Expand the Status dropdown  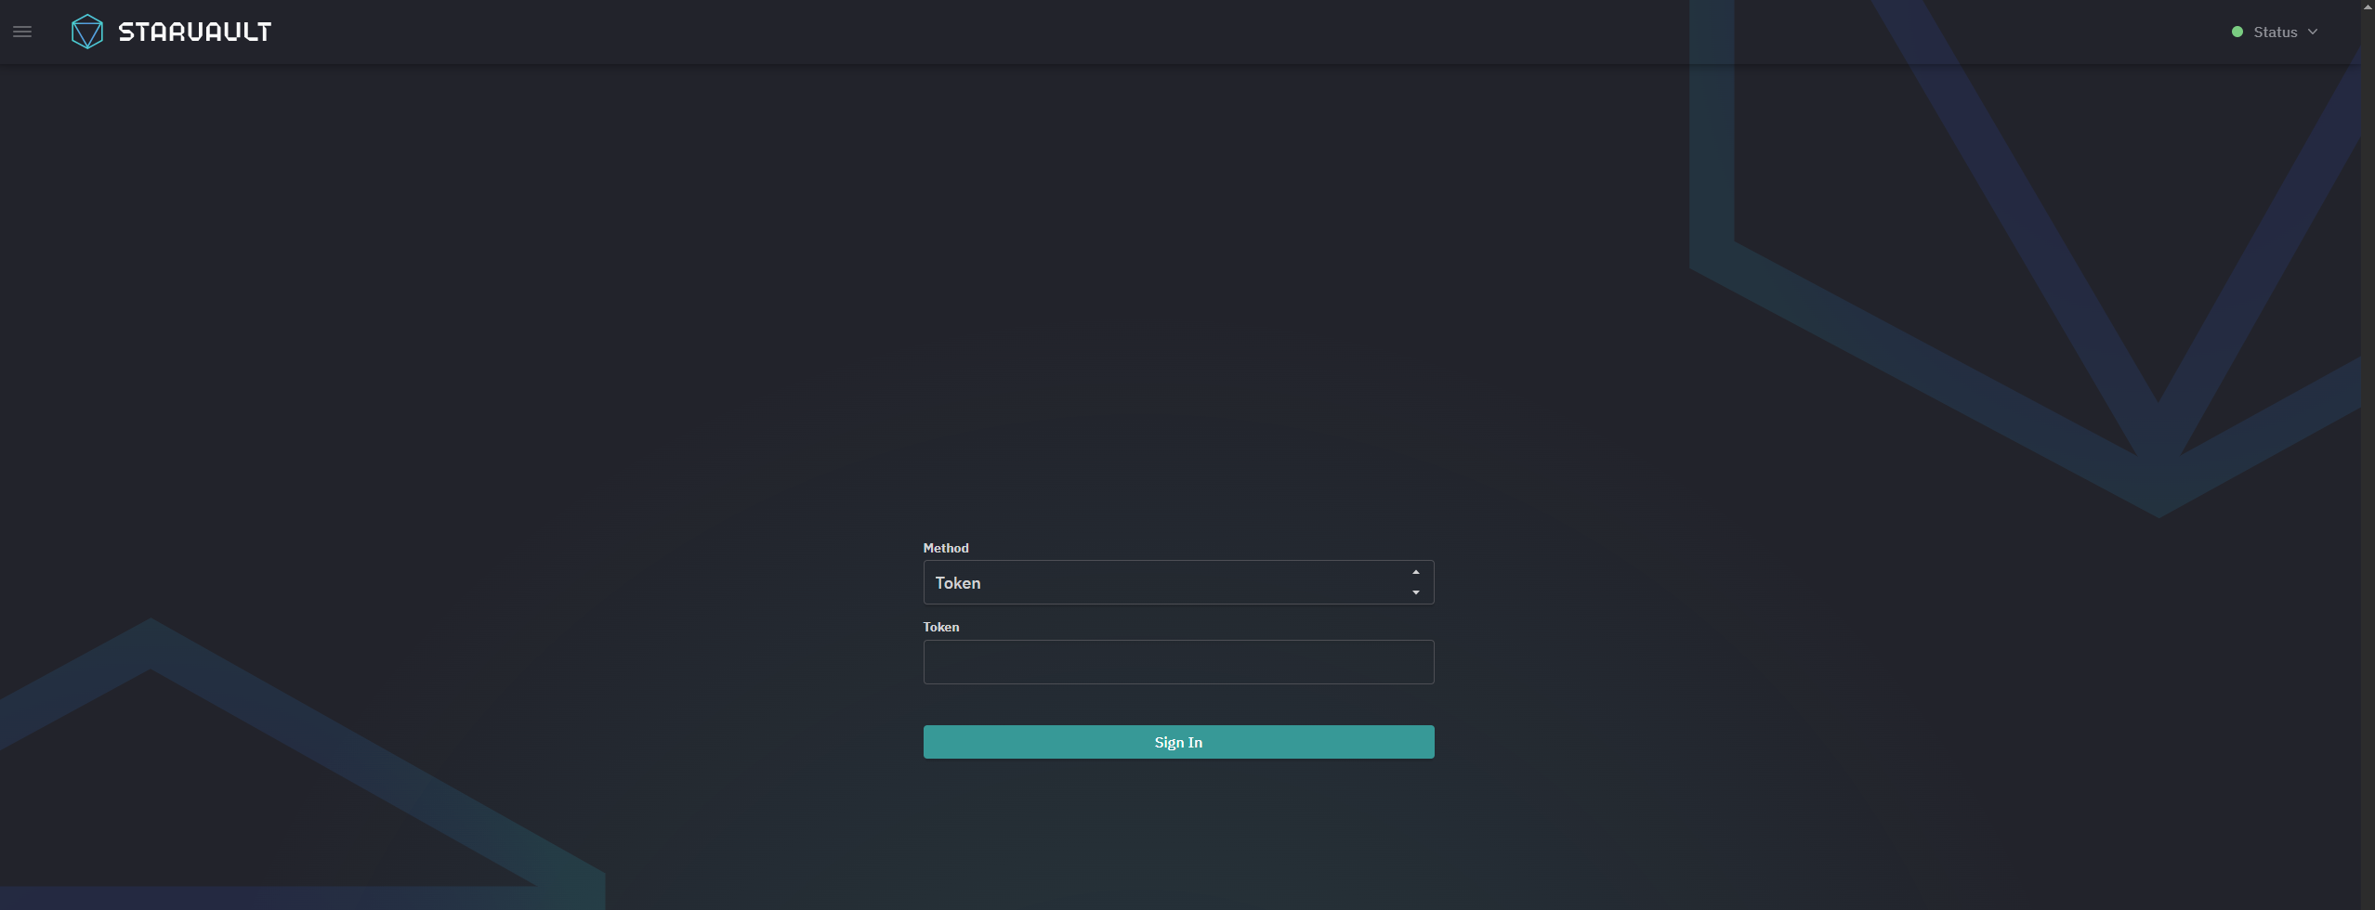(x=2275, y=32)
